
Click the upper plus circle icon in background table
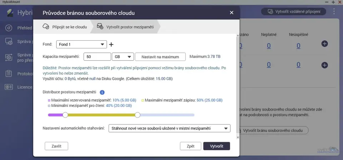pos(324,44)
